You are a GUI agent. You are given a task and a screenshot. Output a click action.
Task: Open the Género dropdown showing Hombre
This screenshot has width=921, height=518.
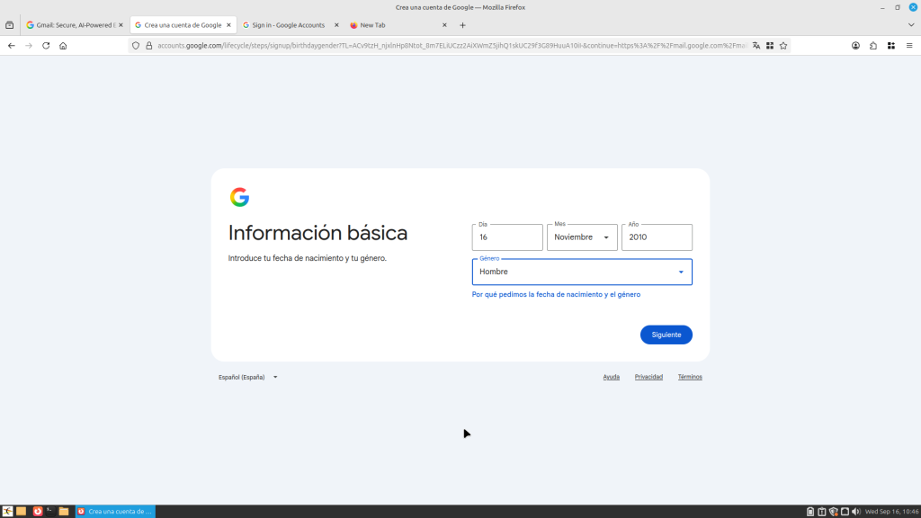[582, 272]
